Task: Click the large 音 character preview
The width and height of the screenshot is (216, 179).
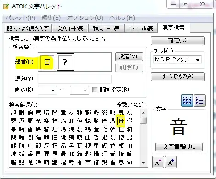Action: [x=179, y=127]
